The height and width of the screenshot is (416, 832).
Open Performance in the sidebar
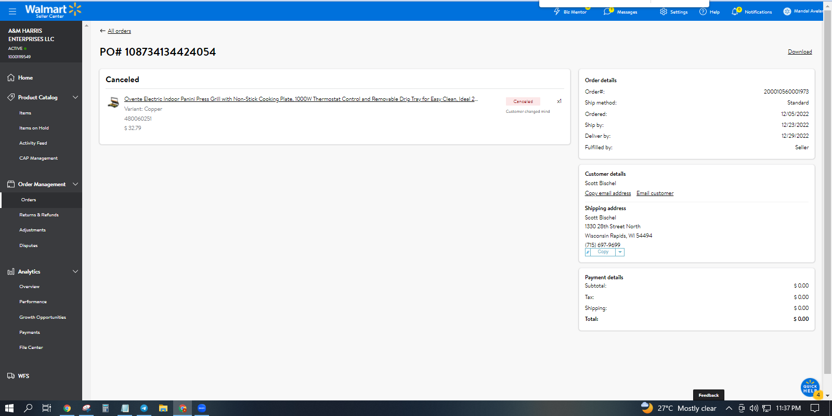[33, 302]
